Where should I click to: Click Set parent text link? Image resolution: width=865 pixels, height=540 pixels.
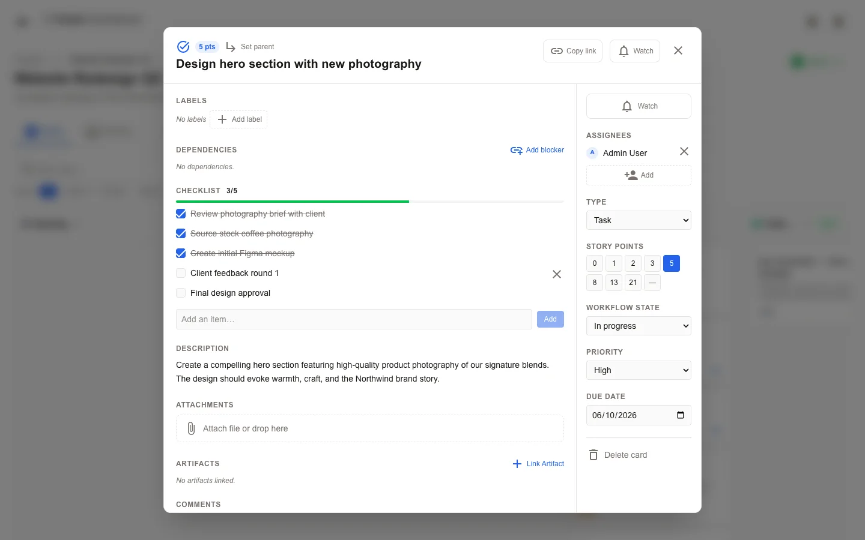click(257, 47)
